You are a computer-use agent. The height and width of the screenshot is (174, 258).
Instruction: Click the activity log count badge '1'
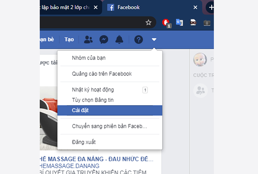click(145, 90)
